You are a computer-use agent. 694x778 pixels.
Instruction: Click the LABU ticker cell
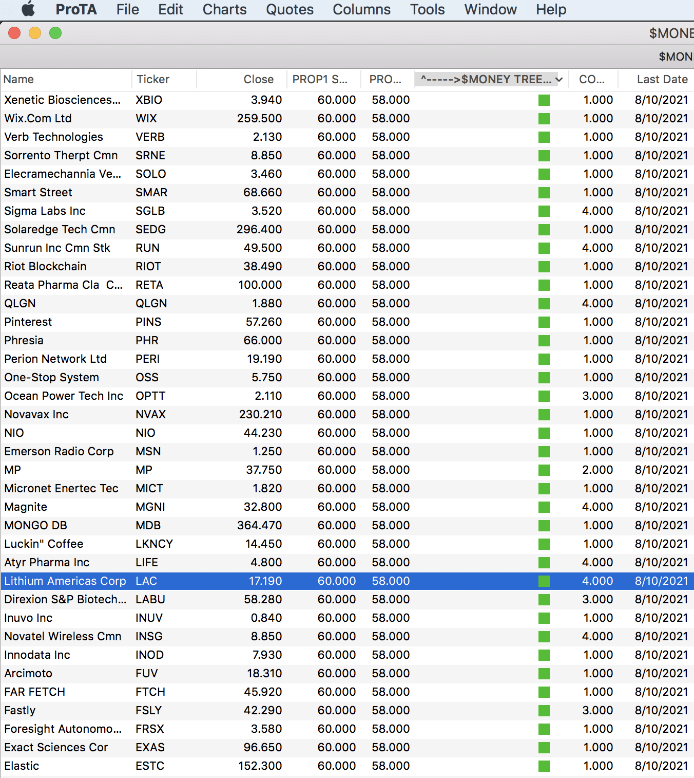pos(150,599)
